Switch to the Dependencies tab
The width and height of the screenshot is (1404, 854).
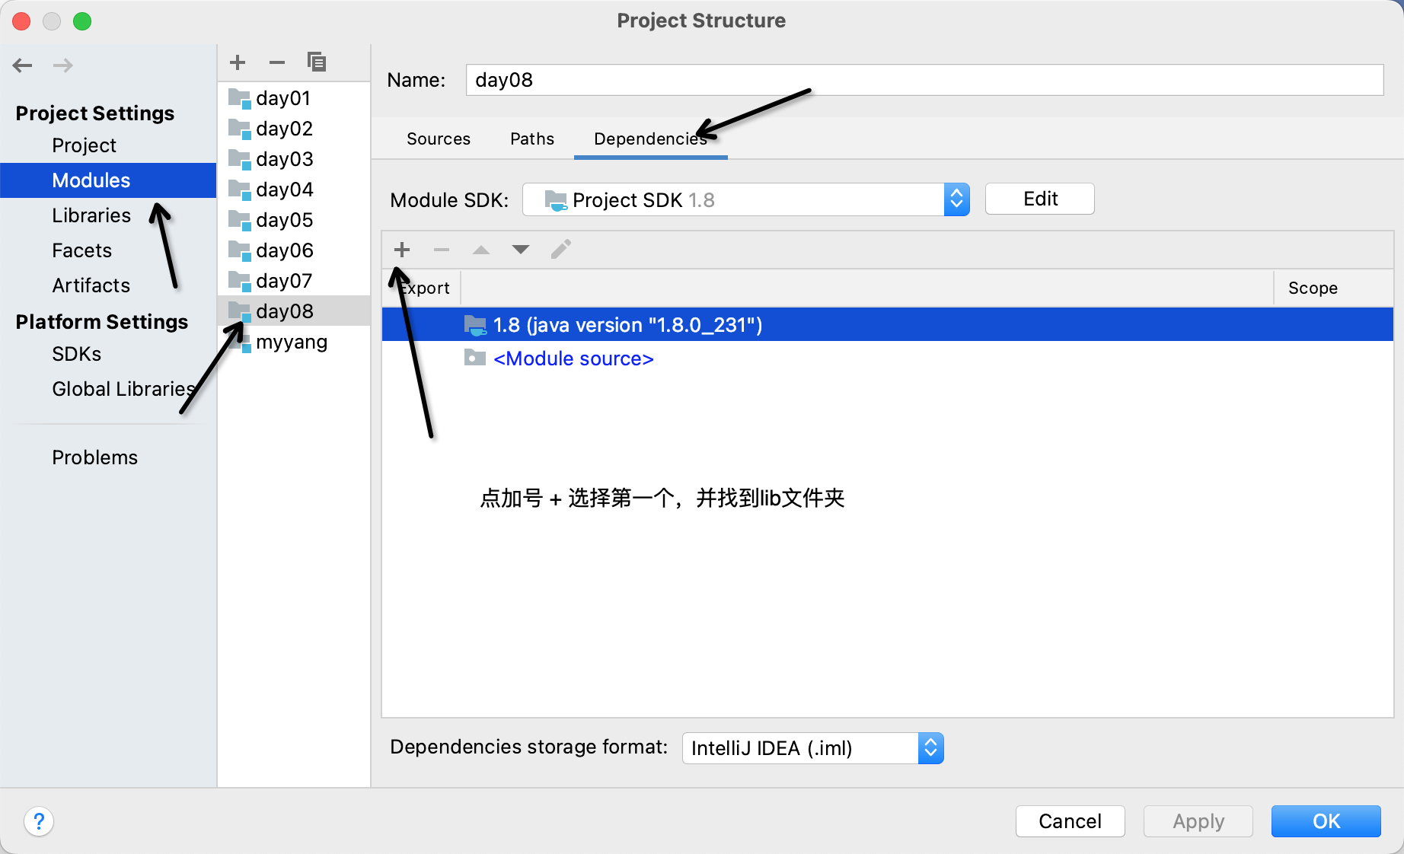[651, 139]
